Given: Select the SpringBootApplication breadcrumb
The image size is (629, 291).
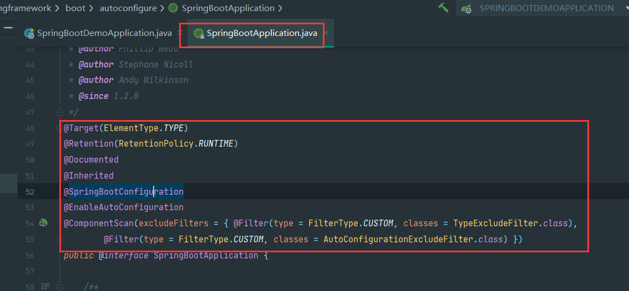Looking at the screenshot, I should click(x=228, y=8).
